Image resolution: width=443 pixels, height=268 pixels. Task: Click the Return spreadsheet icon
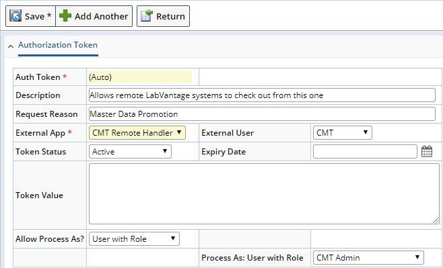[x=147, y=15]
